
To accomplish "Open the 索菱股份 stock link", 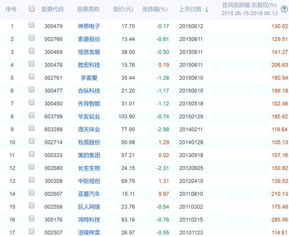I will click(x=89, y=39).
